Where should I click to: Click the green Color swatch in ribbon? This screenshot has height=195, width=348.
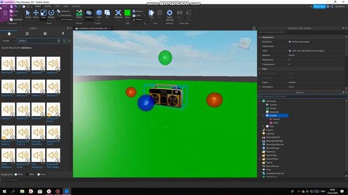coord(127,13)
